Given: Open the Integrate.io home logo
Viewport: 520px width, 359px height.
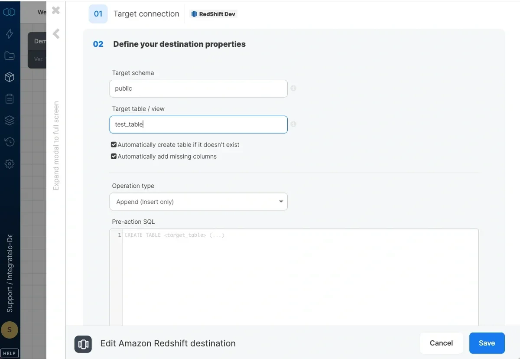Looking at the screenshot, I should (x=10, y=12).
